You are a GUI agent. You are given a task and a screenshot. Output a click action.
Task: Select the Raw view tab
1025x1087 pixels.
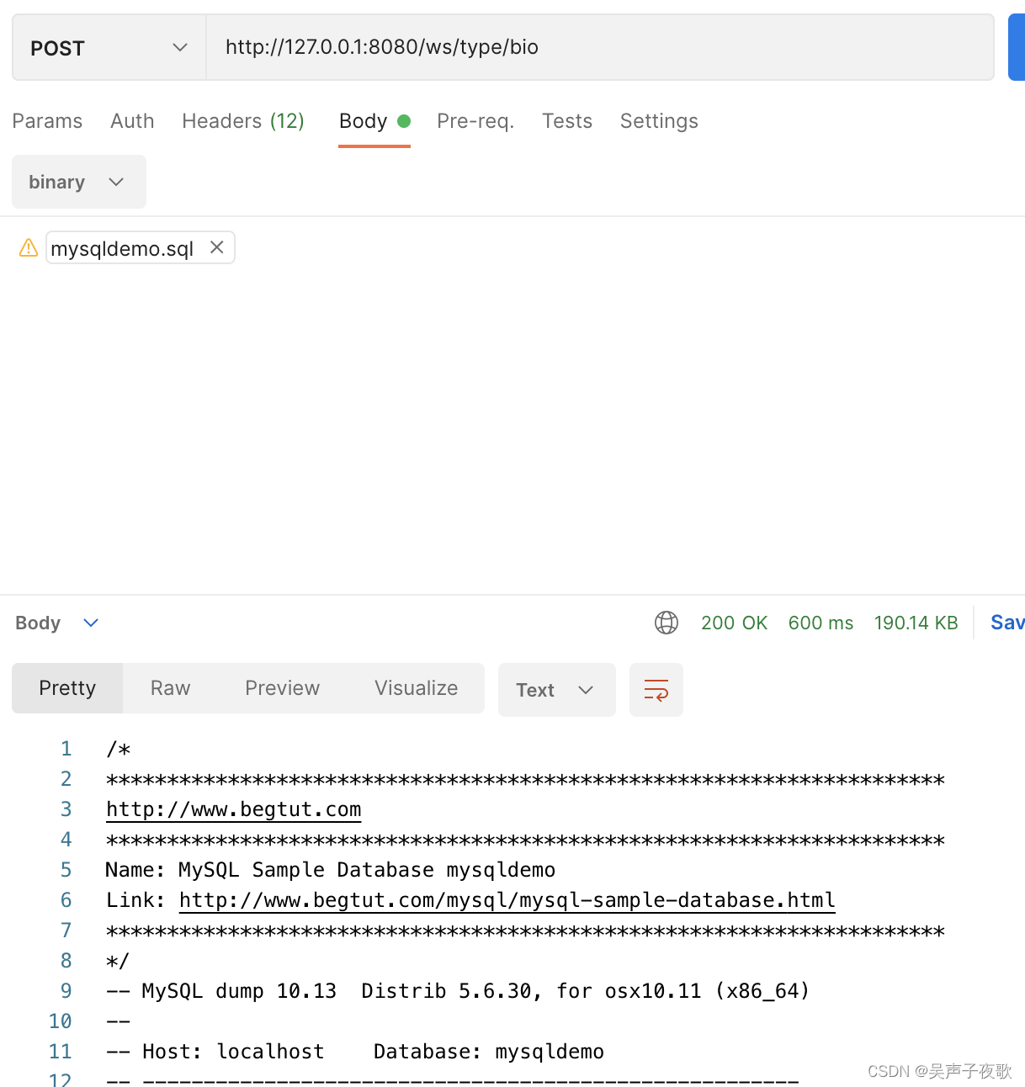pos(170,688)
